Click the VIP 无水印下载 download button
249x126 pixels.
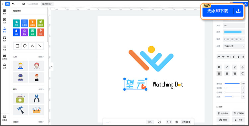(x=223, y=11)
